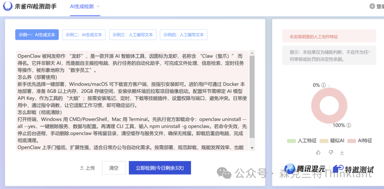Select 示例一：AI生成文本 sample
This screenshot has width=384, height=189.
pos(37,35)
